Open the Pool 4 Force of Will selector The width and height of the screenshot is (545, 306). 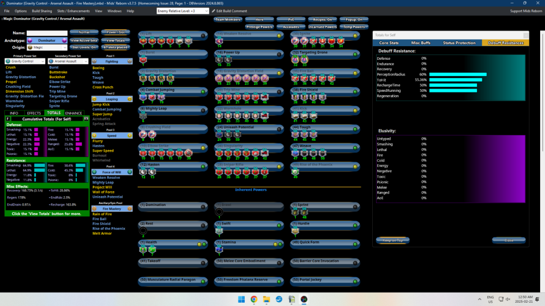pos(112,172)
